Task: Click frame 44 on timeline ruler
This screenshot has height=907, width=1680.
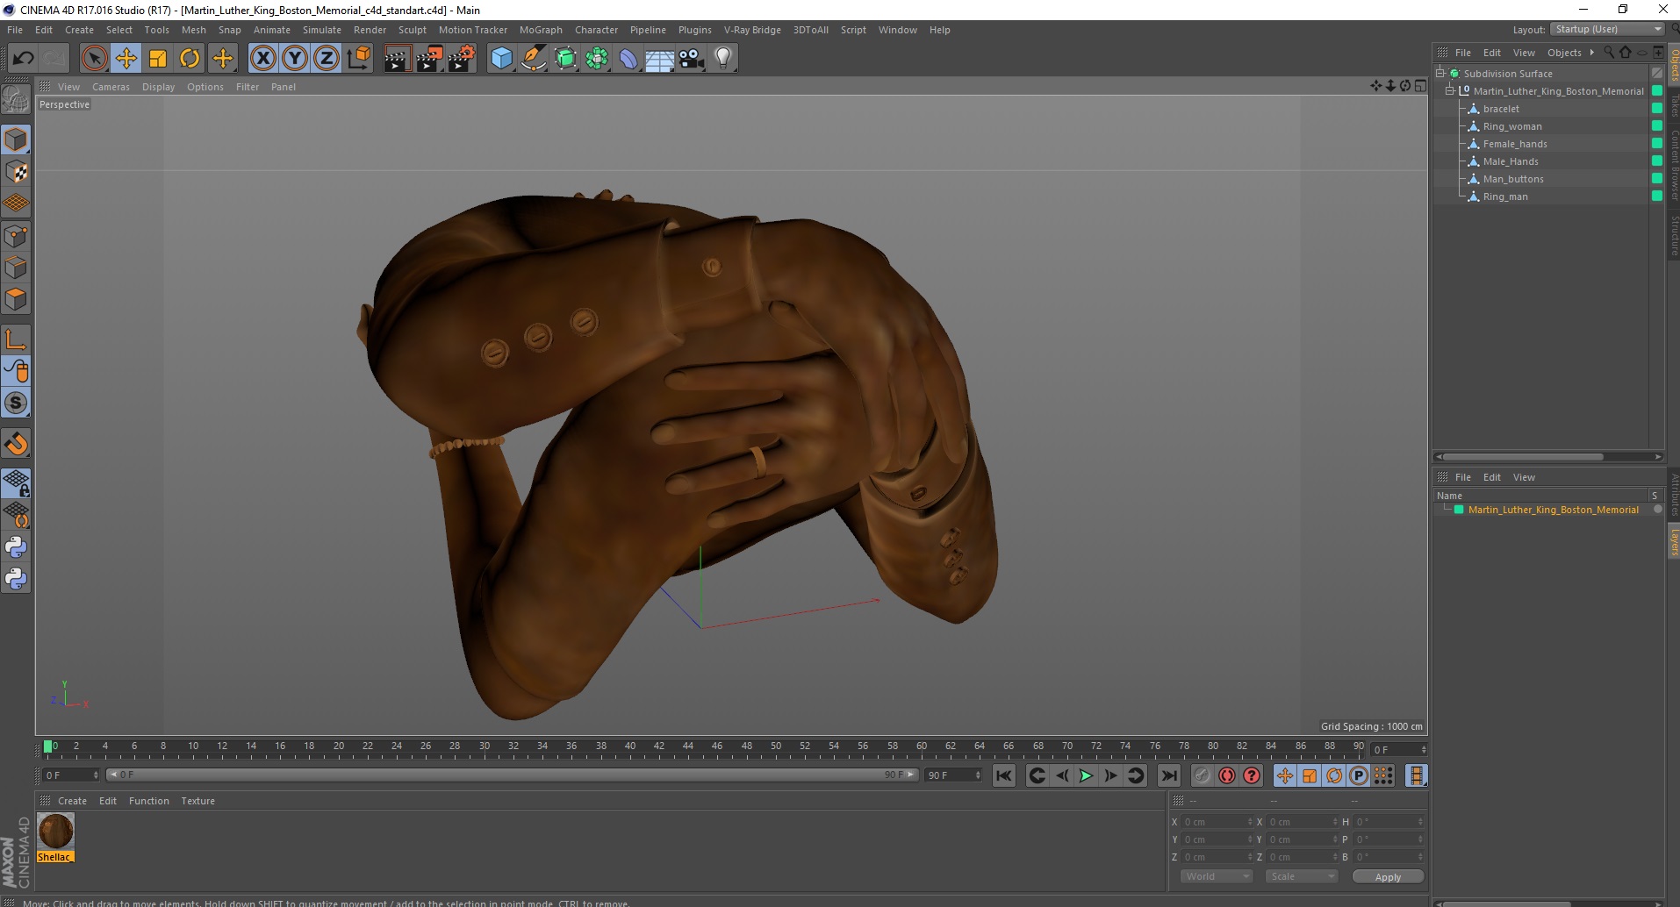Action: point(688,747)
